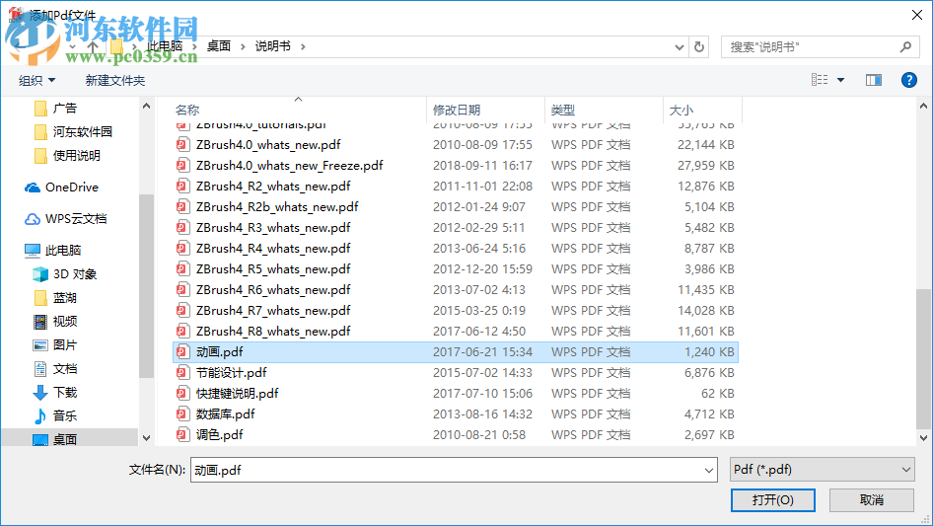Click the 广告 folder icon
Image resolution: width=933 pixels, height=526 pixels.
click(40, 109)
